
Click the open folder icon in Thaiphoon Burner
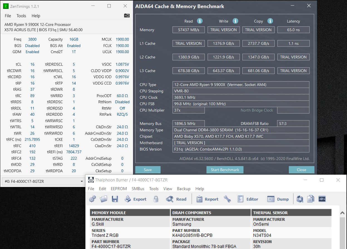pos(104,199)
